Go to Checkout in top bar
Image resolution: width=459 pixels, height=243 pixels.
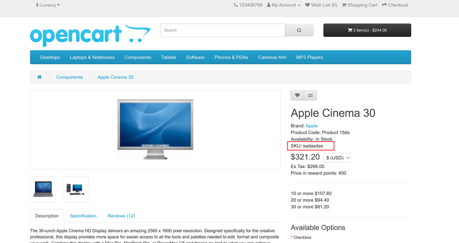(x=395, y=5)
